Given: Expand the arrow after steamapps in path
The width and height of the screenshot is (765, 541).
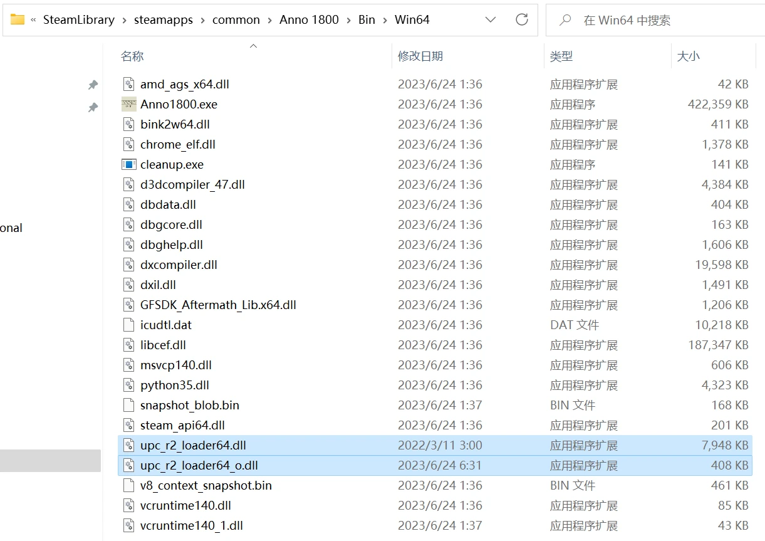Looking at the screenshot, I should pos(203,20).
